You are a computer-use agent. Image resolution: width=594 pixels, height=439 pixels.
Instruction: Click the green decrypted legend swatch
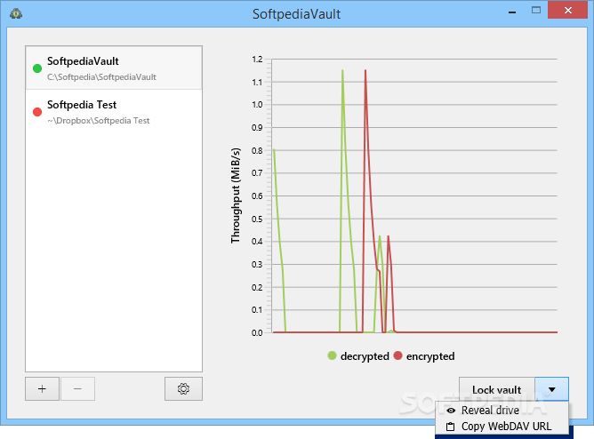[332, 355]
